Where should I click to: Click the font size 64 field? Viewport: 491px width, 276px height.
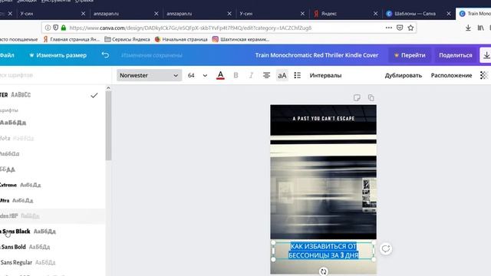click(191, 75)
